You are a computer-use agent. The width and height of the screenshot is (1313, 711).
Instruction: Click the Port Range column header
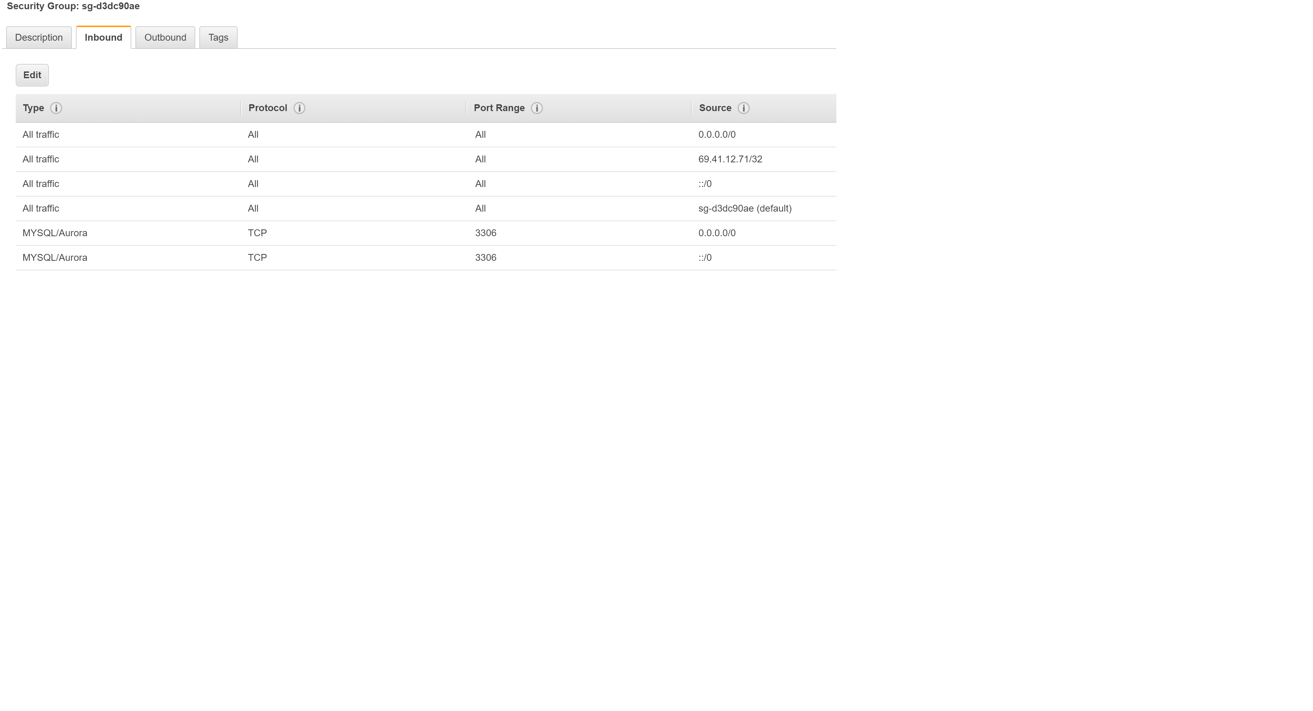[x=500, y=108]
